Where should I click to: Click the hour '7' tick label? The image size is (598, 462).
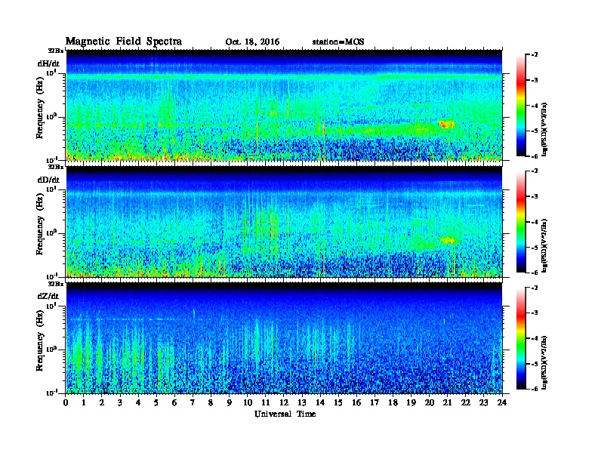(x=193, y=403)
